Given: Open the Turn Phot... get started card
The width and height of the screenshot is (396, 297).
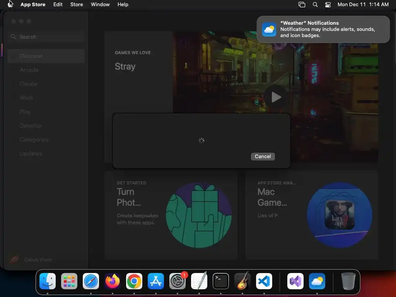Looking at the screenshot, I should tap(171, 215).
